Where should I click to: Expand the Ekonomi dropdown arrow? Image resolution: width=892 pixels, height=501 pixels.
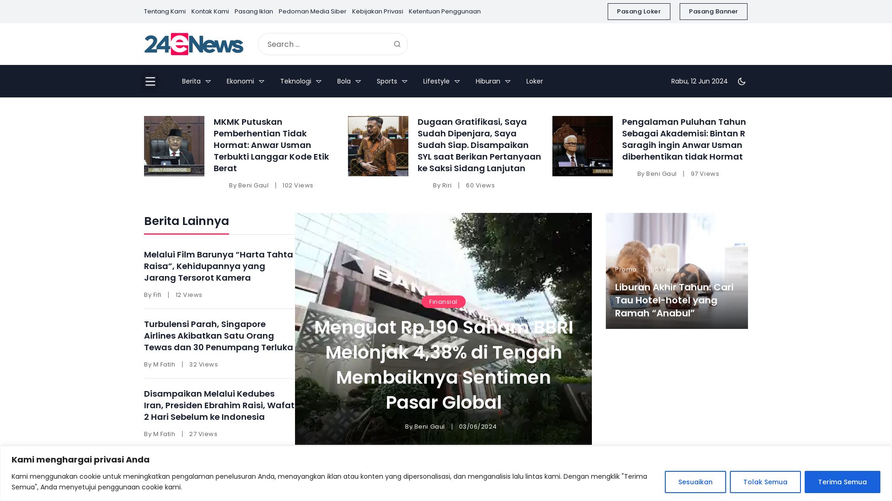(262, 82)
